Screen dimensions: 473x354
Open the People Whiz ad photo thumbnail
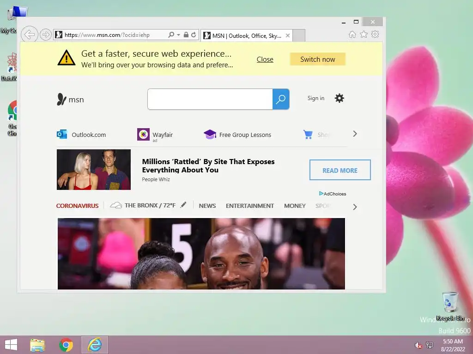[x=94, y=170]
